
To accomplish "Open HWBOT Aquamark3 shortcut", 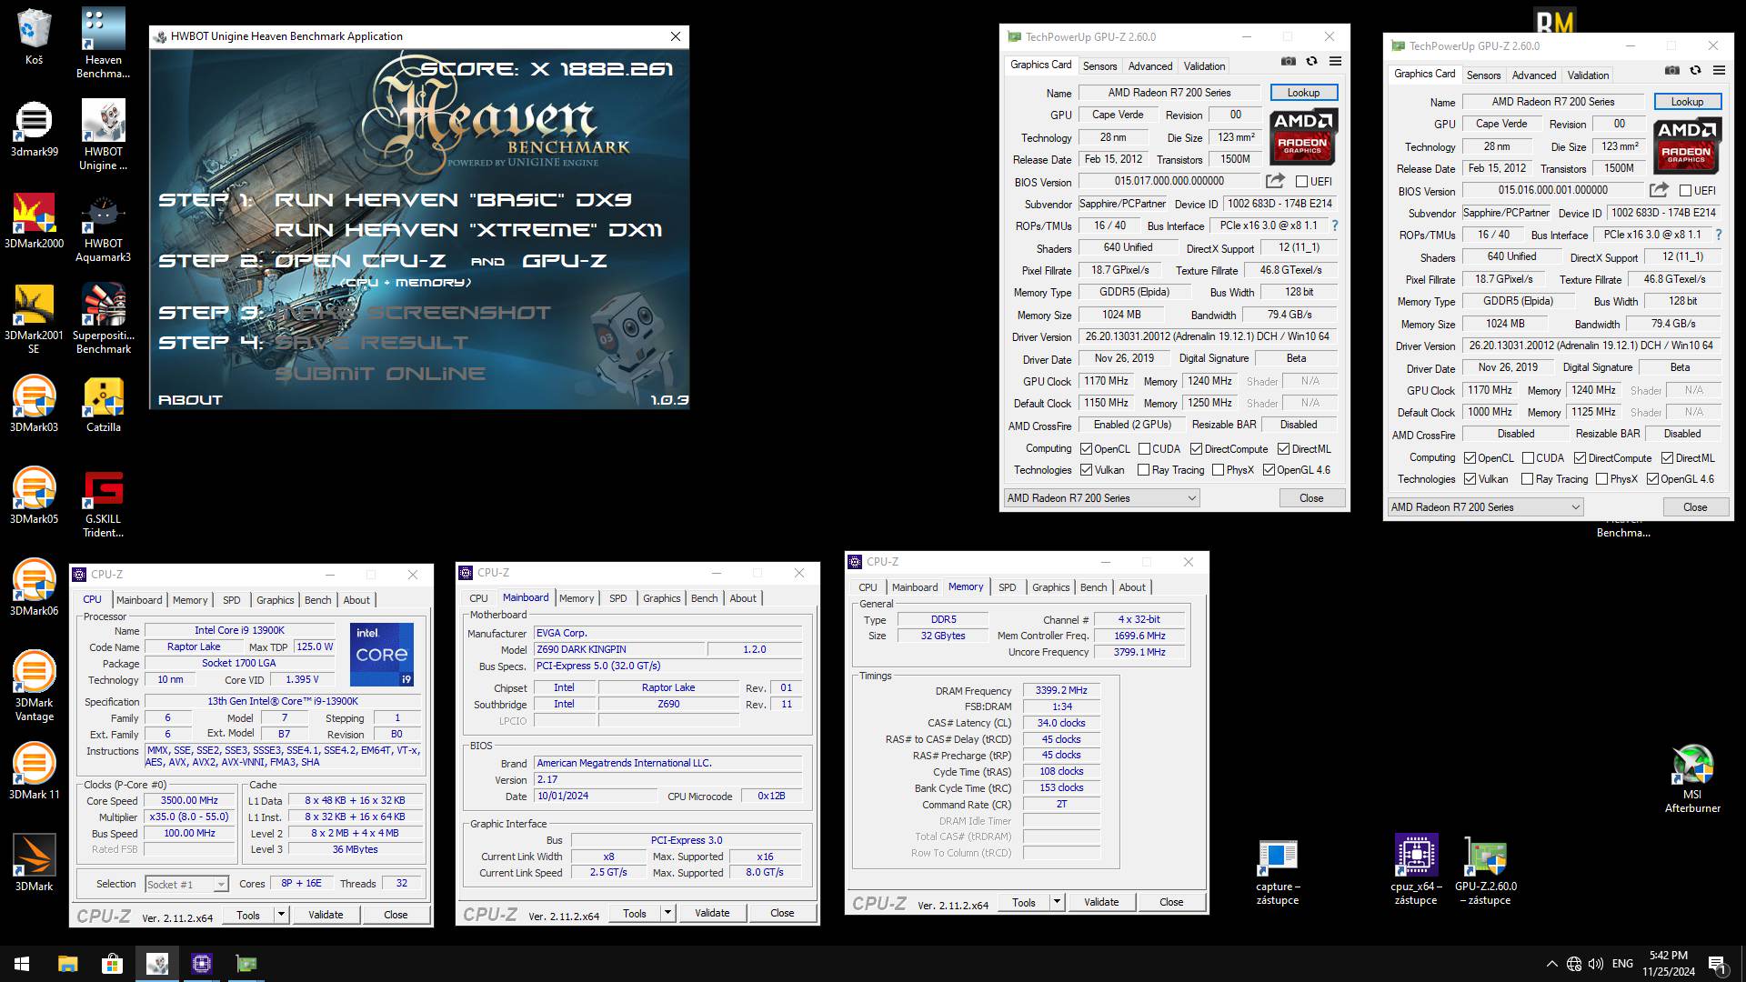I will [103, 227].
